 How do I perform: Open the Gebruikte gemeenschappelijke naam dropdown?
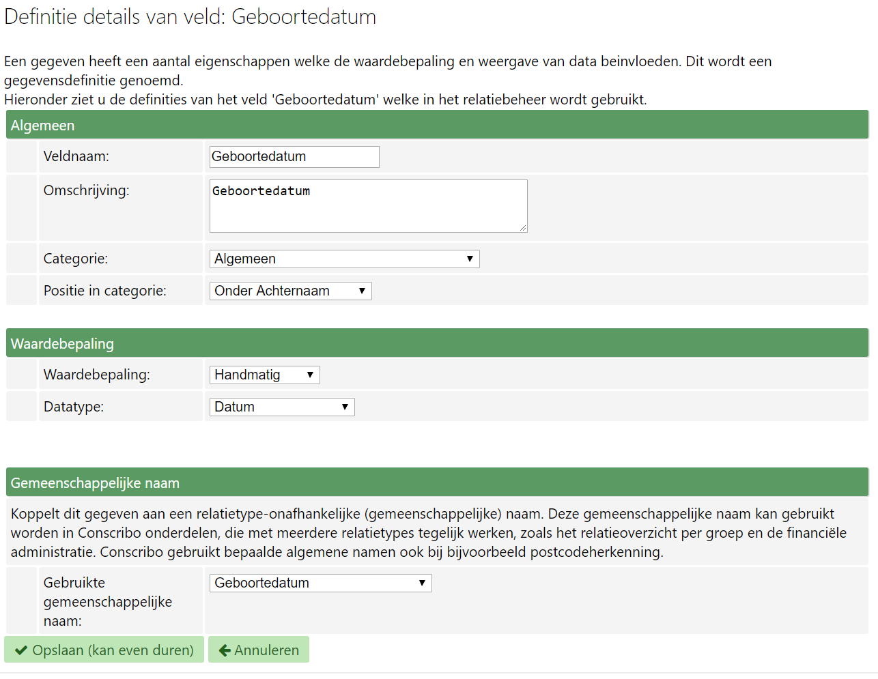tap(320, 583)
